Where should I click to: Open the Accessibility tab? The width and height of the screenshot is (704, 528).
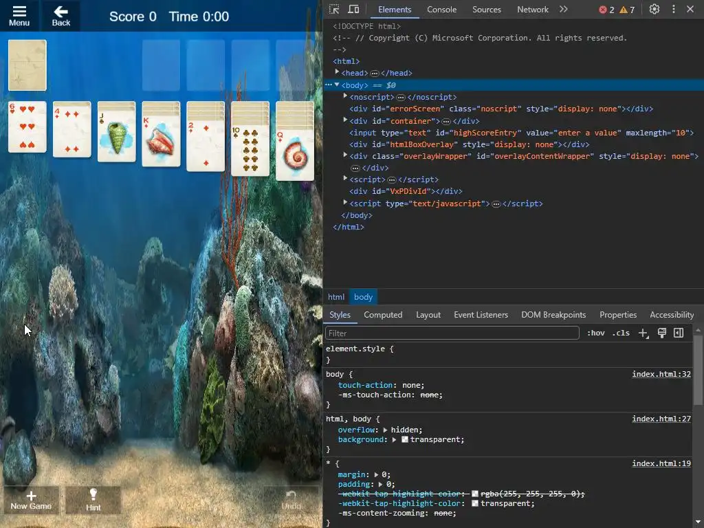tap(672, 315)
